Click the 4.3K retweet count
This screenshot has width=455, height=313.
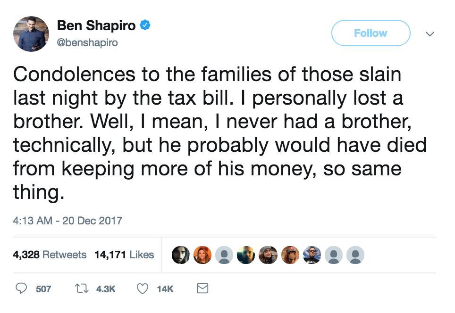(x=106, y=289)
